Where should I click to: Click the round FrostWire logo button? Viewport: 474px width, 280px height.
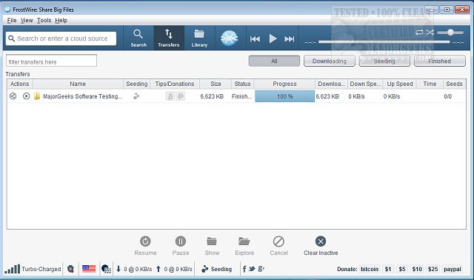tap(229, 39)
